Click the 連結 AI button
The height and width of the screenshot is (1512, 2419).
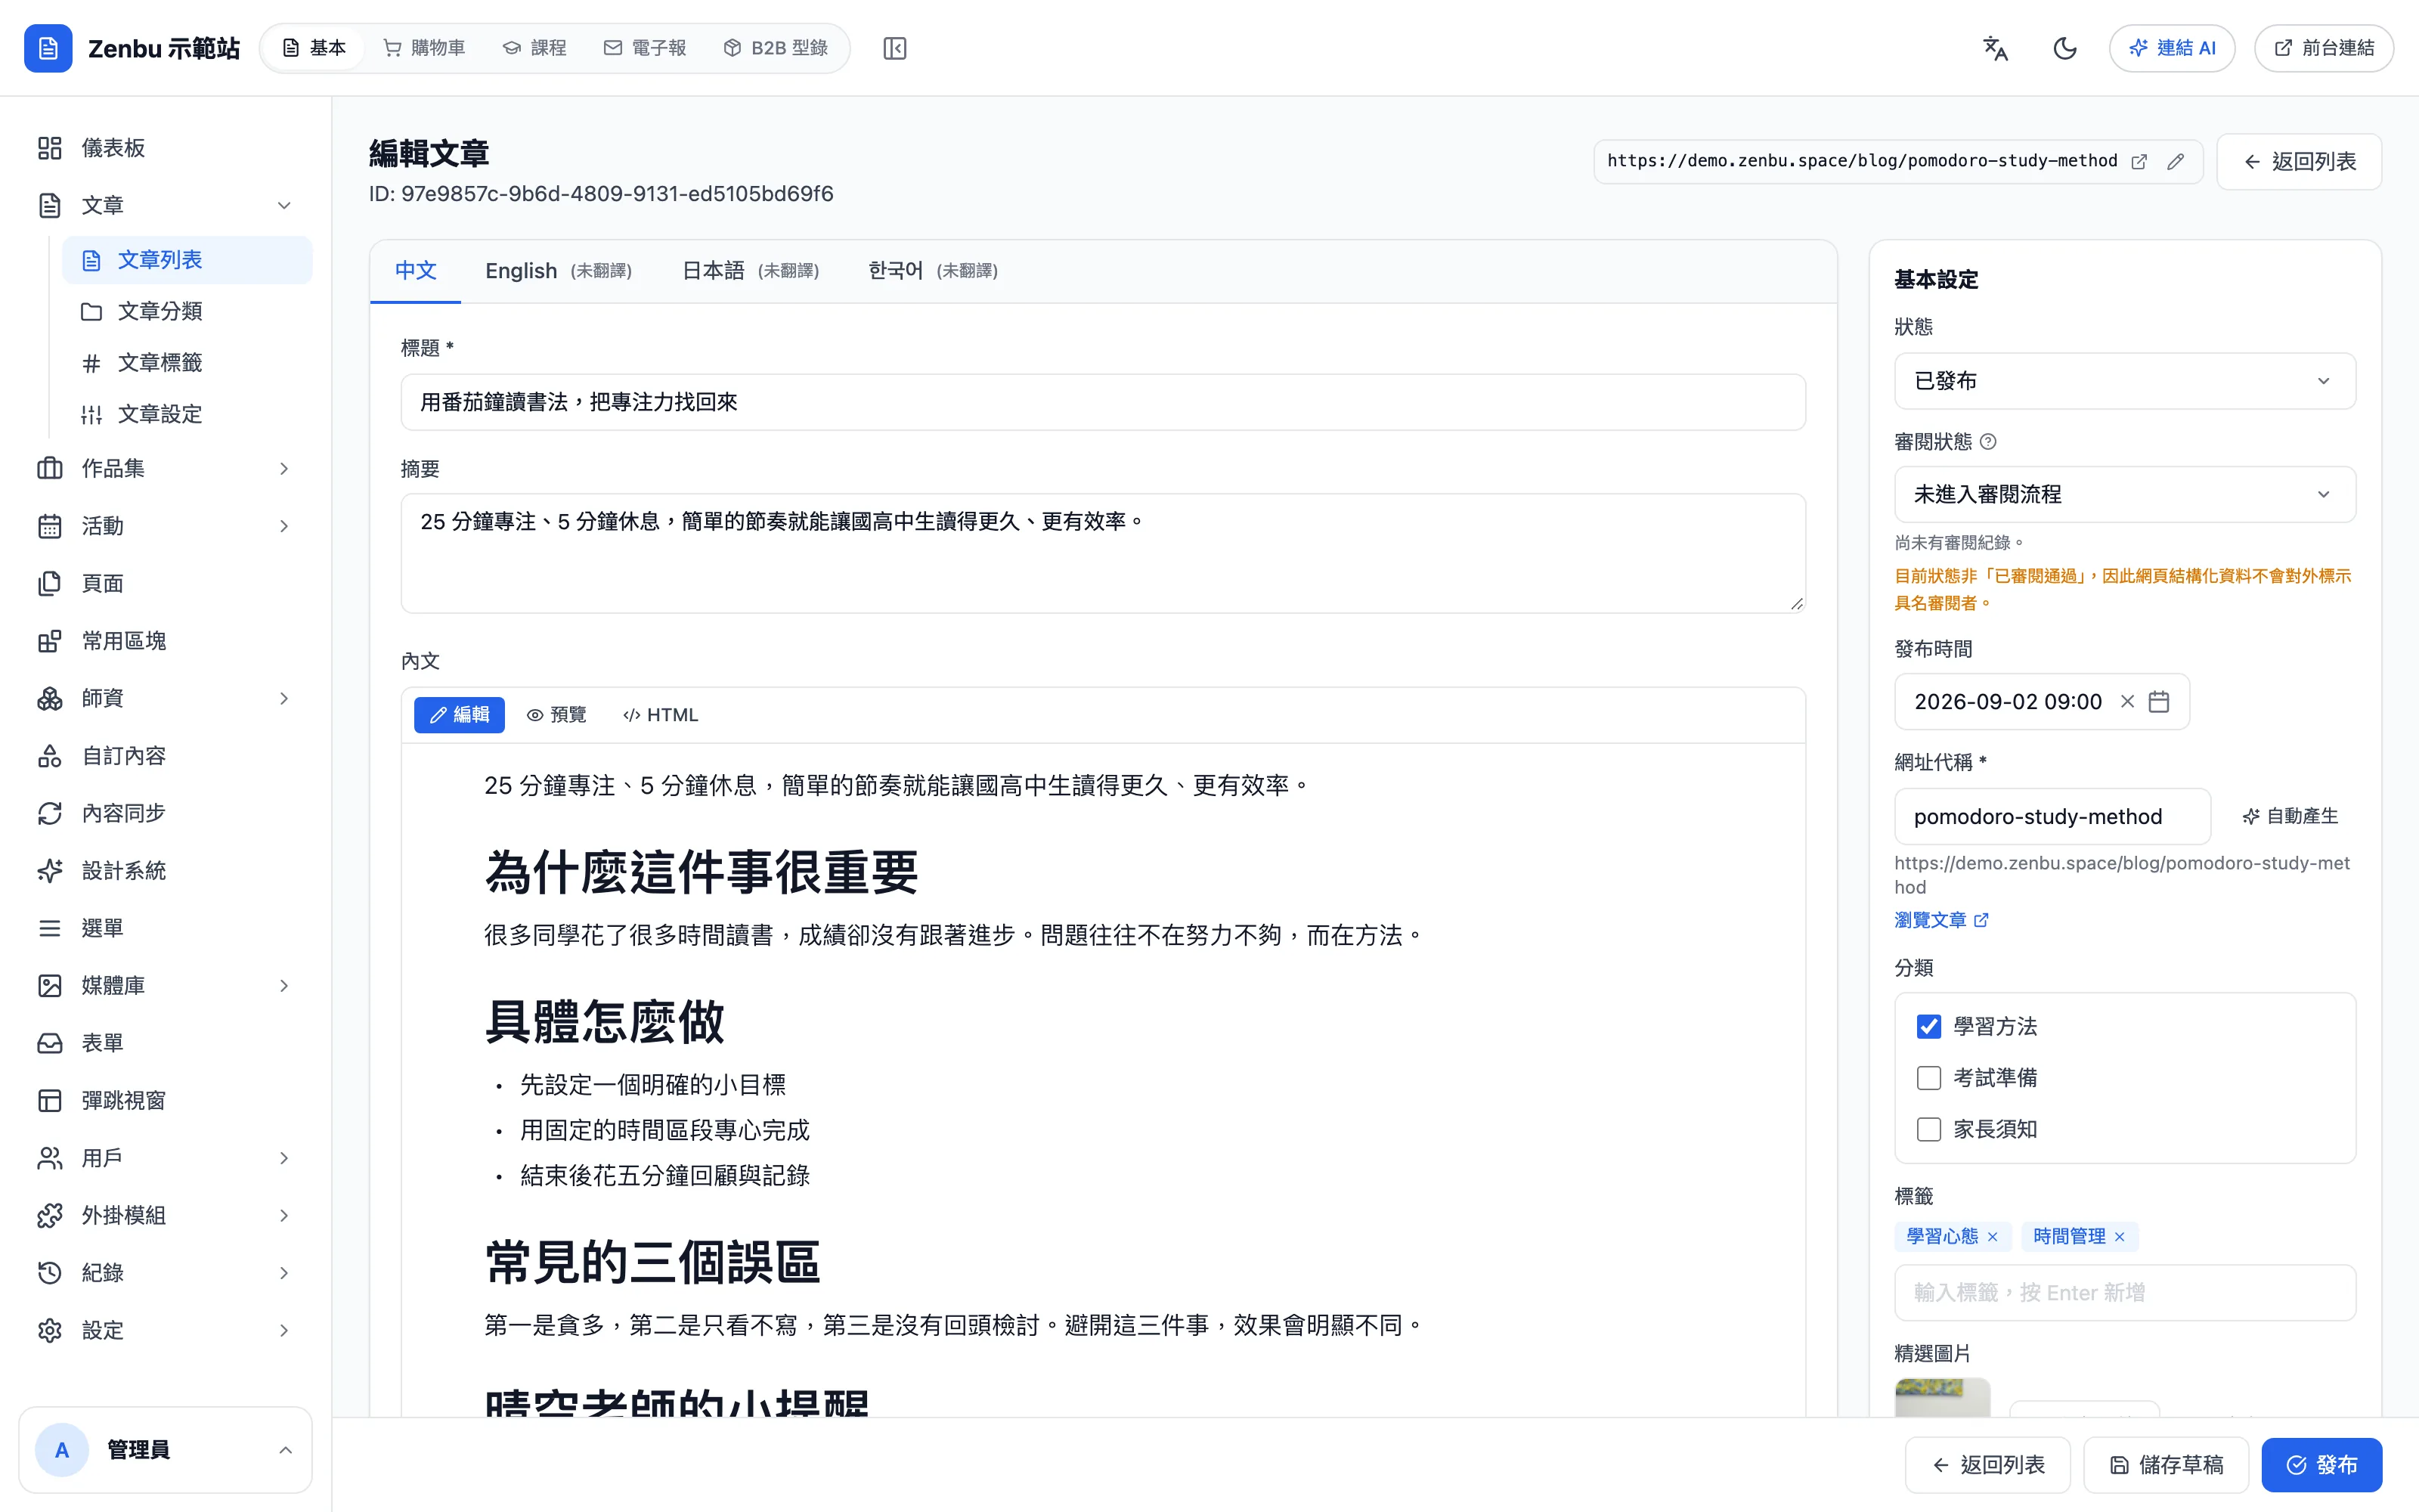2172,48
